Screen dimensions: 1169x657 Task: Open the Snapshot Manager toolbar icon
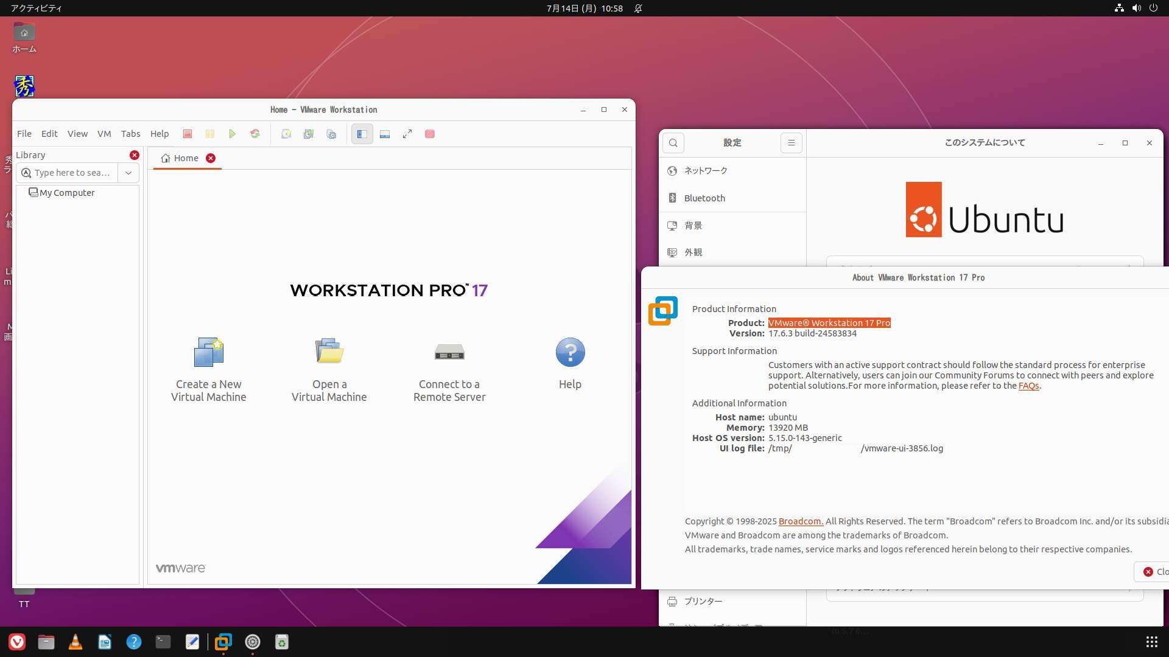click(331, 134)
